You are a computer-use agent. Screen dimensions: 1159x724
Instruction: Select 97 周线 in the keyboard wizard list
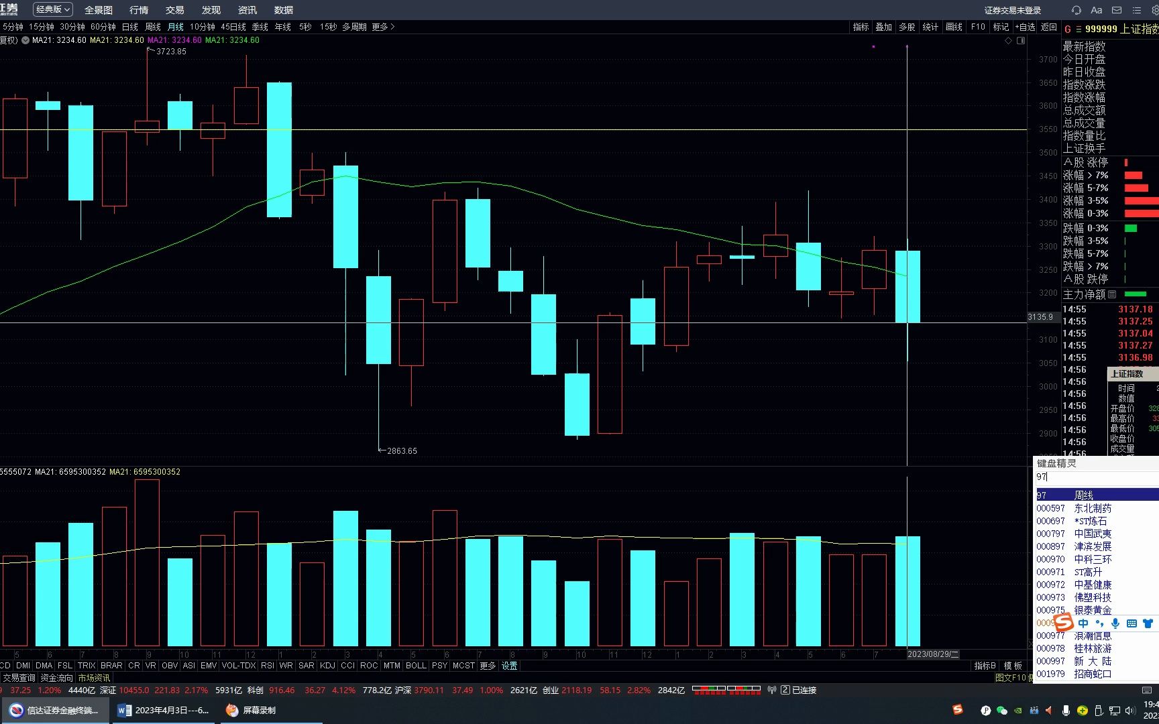pos(1097,495)
